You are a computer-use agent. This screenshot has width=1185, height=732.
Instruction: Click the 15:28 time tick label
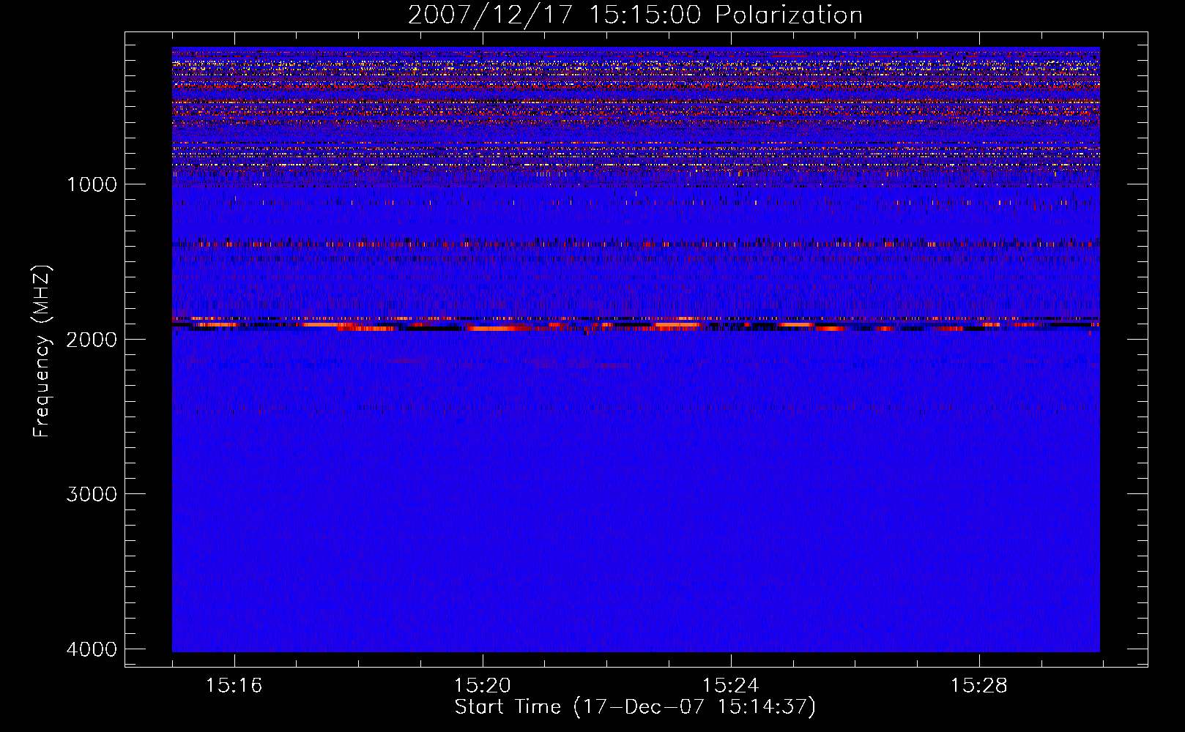(x=978, y=686)
